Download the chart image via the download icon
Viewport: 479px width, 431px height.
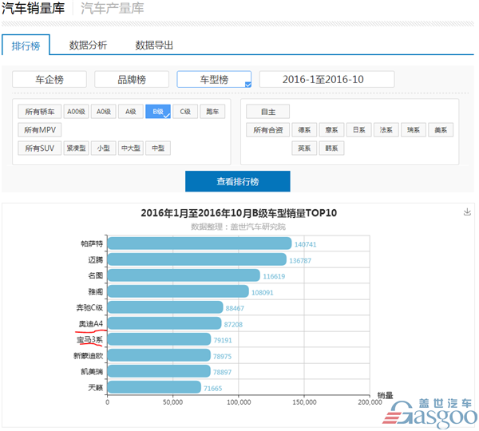point(467,212)
